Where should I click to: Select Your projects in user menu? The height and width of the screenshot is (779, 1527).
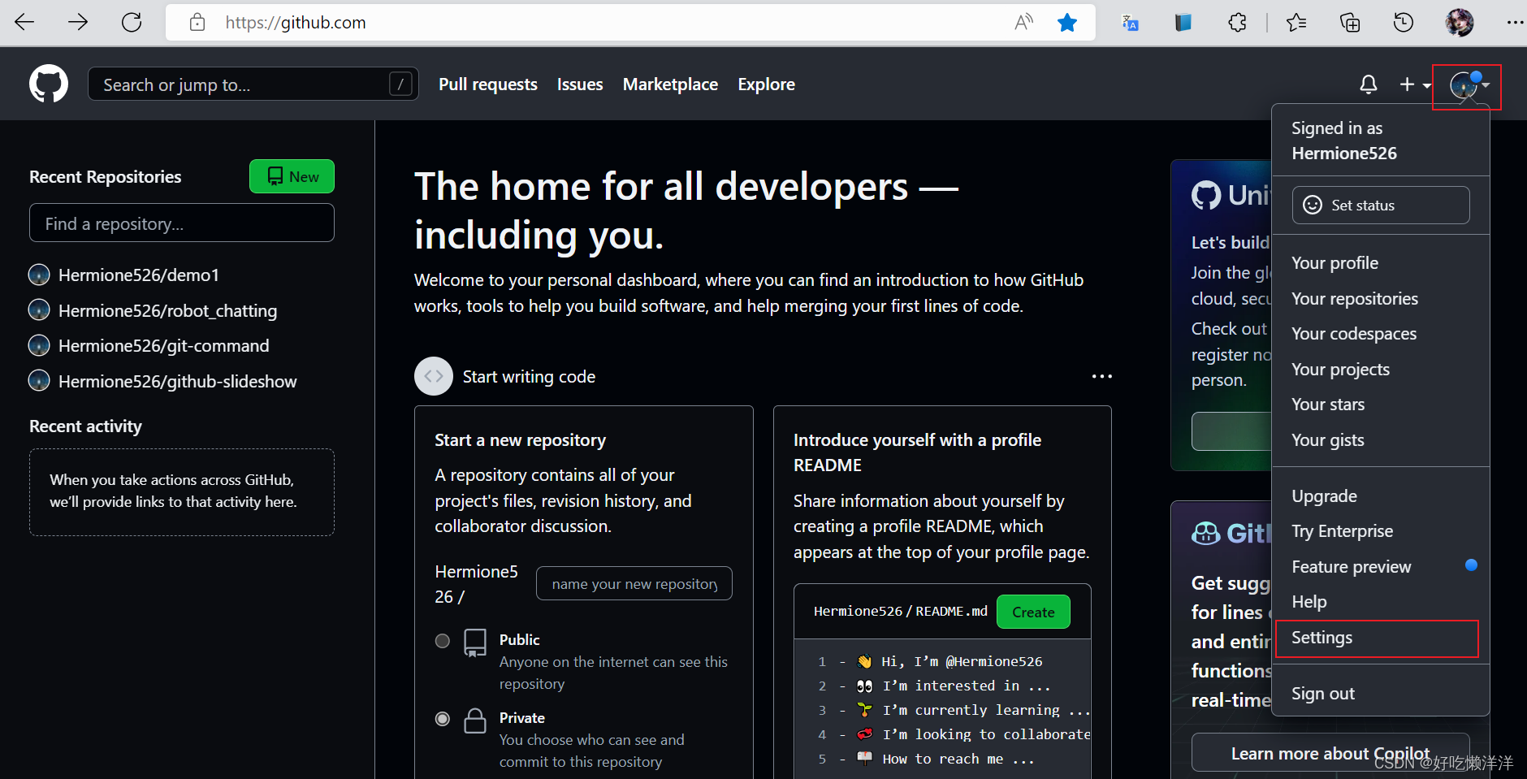[1340, 370]
